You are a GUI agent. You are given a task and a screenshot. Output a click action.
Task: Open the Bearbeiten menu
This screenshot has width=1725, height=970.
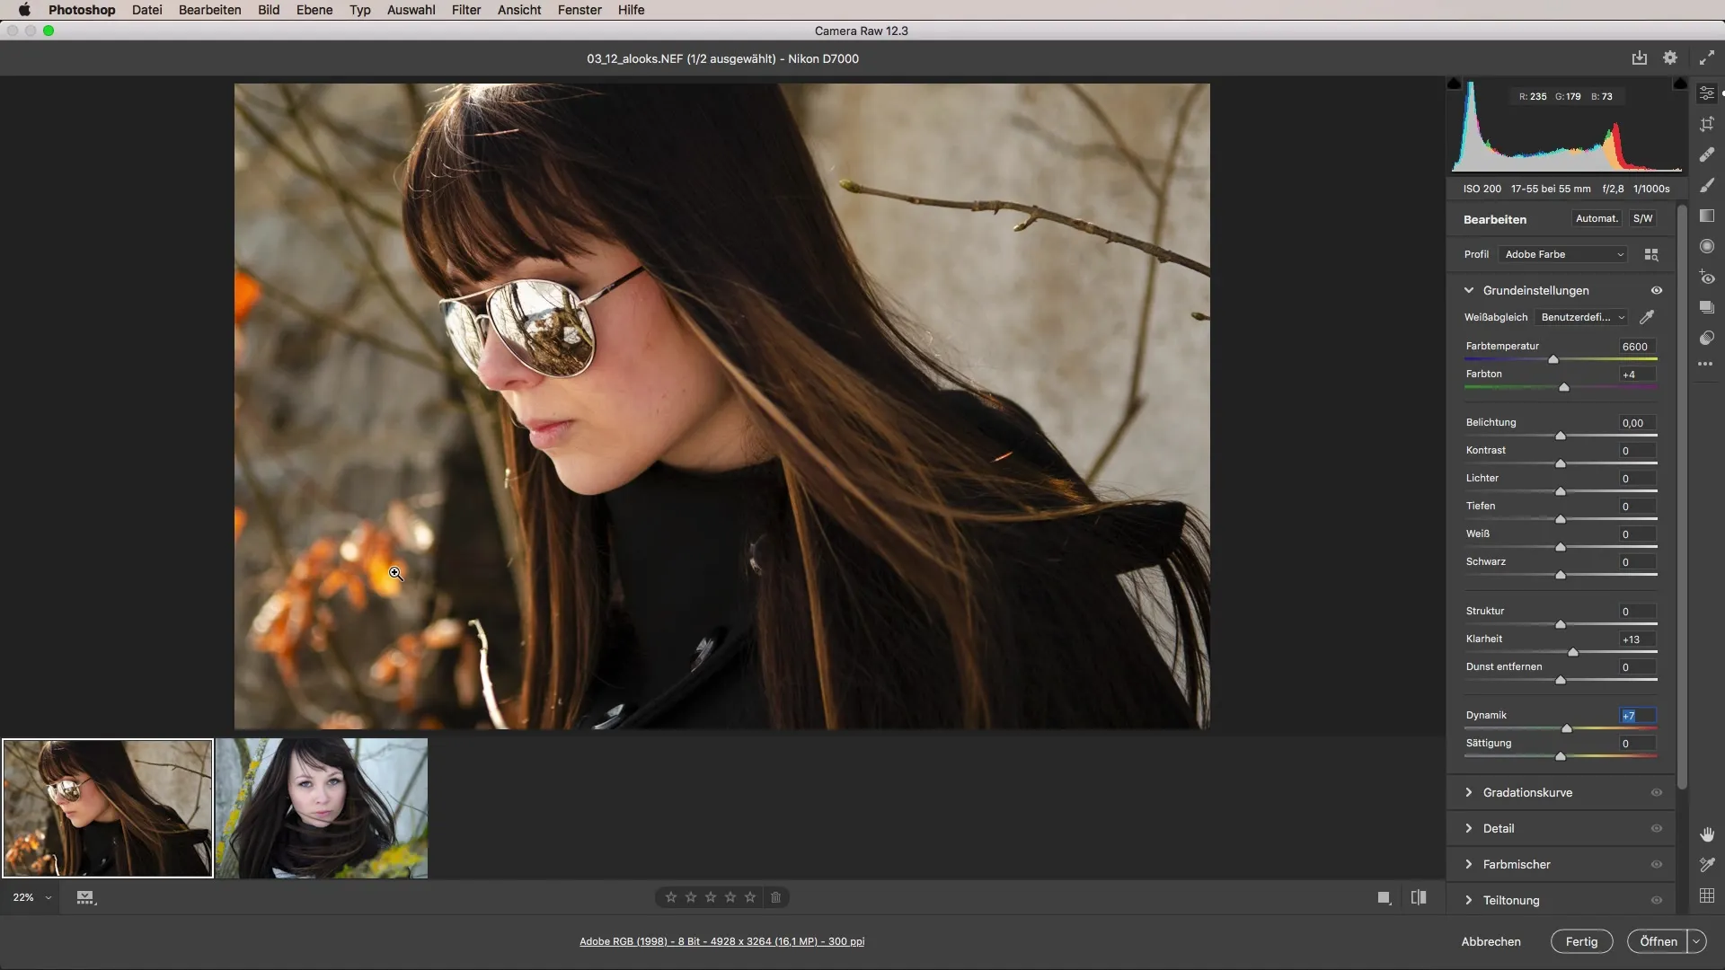point(209,10)
